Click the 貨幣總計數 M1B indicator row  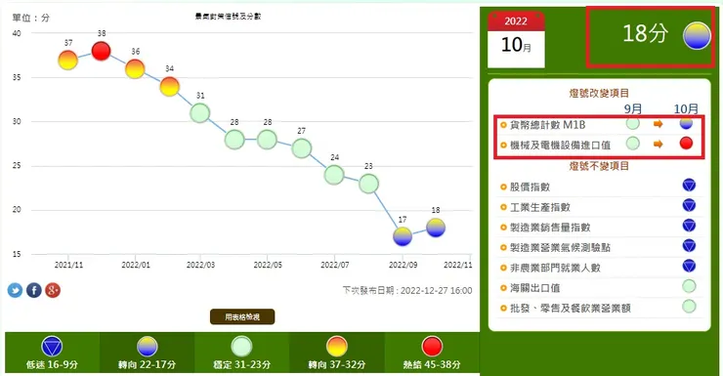pyautogui.click(x=599, y=124)
